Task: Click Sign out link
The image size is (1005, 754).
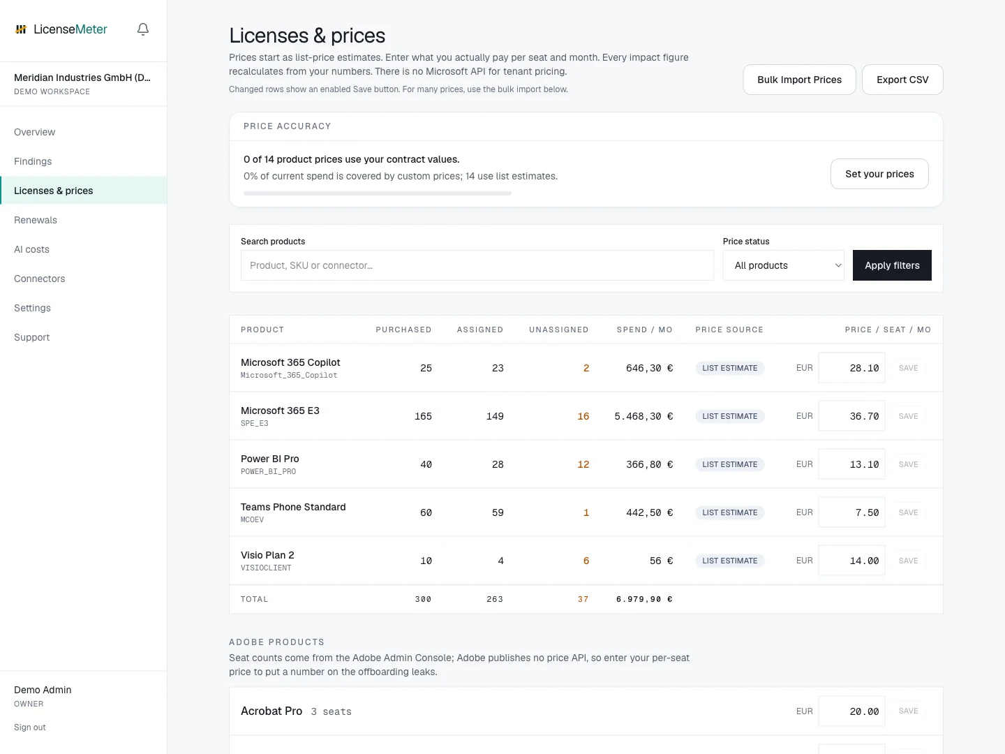Action: (30, 727)
